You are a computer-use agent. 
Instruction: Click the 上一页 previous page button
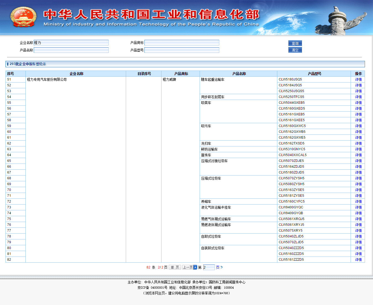189,267
